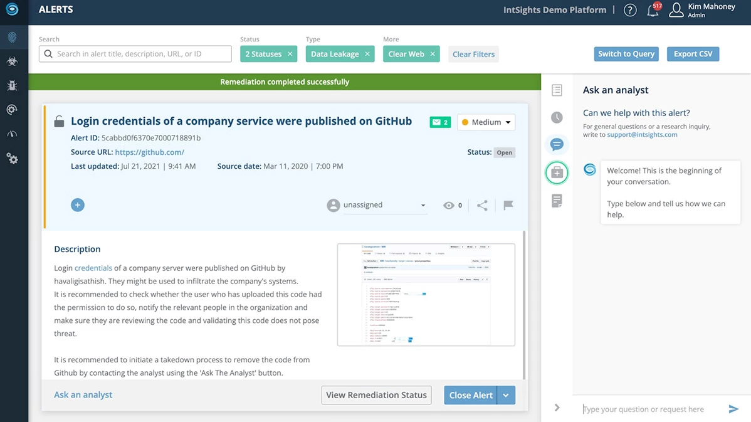Viewport: 751px width, 422px height.
Task: Open the Data Leakage type filter
Action: tap(335, 54)
